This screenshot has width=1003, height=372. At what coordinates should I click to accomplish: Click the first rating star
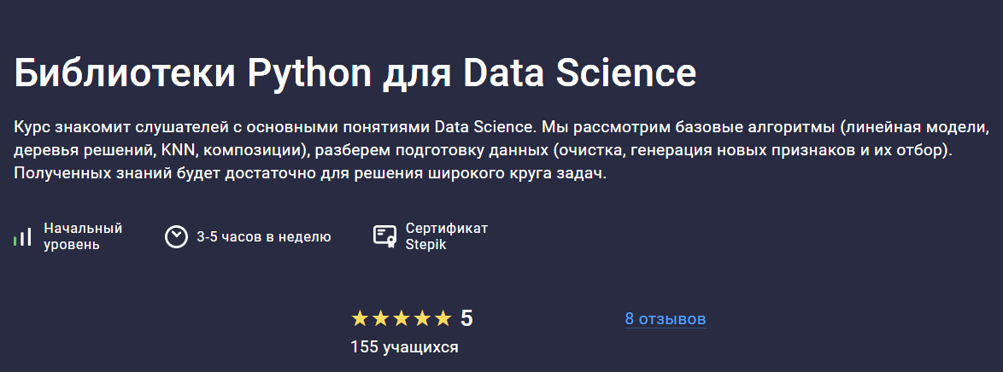(x=360, y=319)
